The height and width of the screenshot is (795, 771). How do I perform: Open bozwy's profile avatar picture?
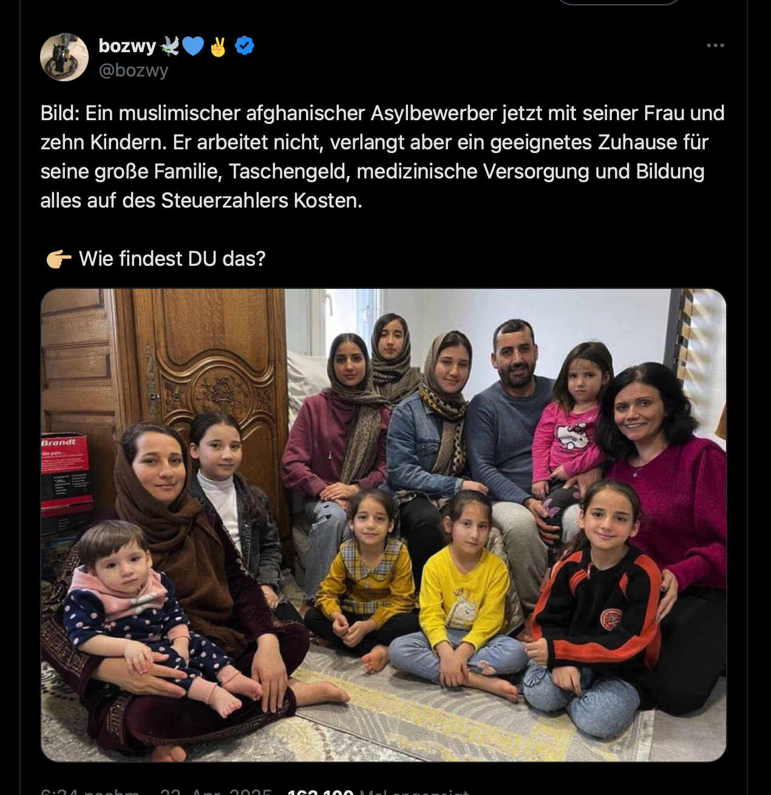64,57
